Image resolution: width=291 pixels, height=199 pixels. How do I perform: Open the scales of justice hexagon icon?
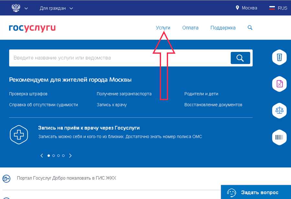point(279,111)
